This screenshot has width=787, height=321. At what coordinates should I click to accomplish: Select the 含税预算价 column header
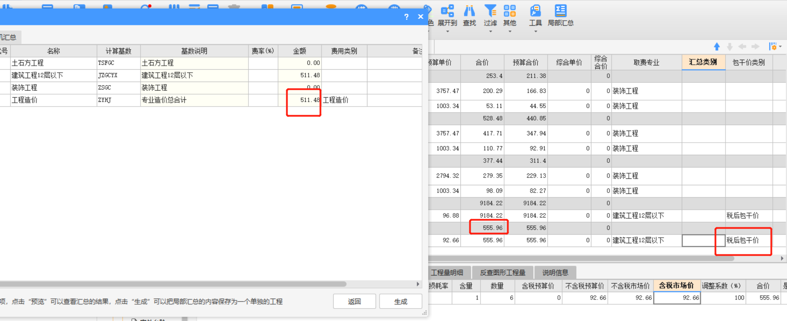(538, 286)
